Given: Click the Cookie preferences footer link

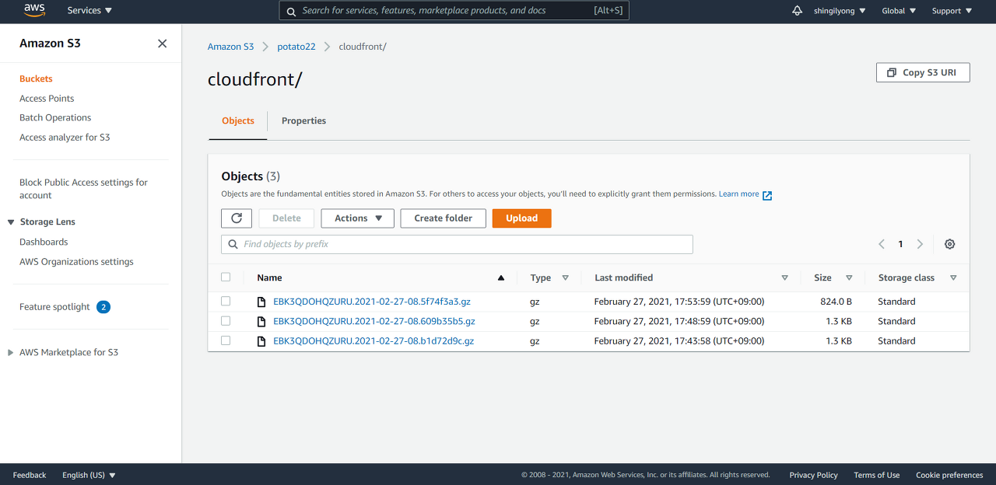Looking at the screenshot, I should 949,475.
